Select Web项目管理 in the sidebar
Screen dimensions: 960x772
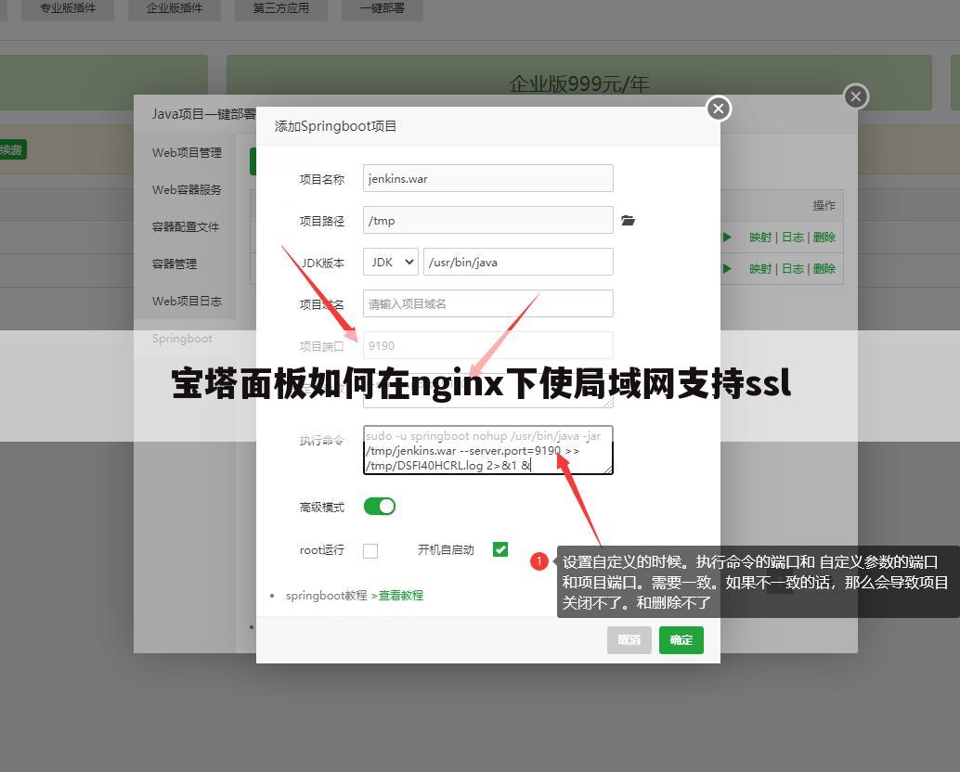click(x=187, y=153)
